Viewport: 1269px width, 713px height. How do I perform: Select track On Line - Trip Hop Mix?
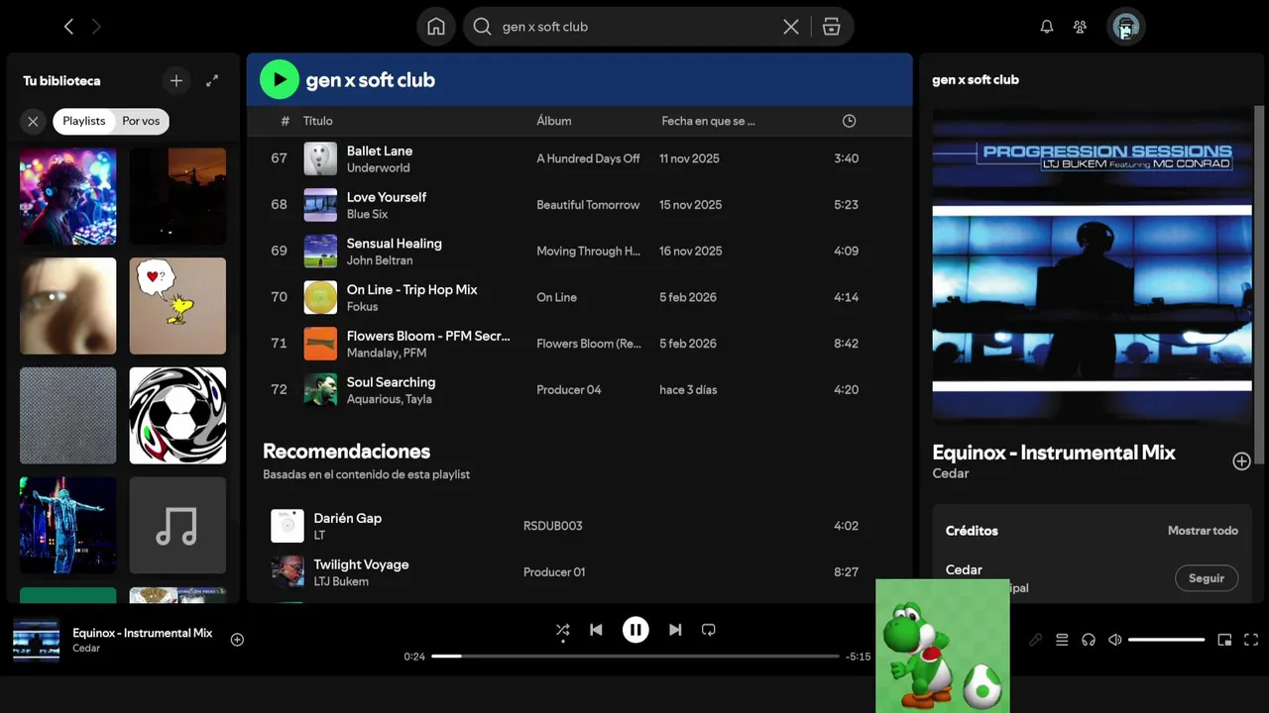pos(412,289)
